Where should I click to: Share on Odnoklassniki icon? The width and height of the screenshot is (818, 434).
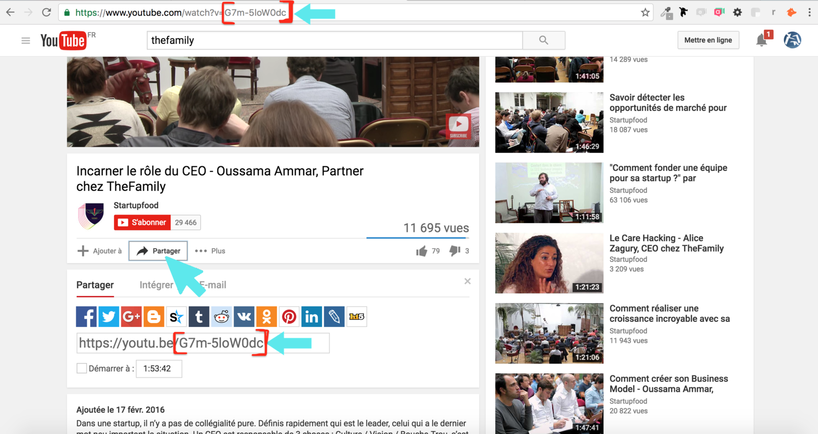[266, 317]
